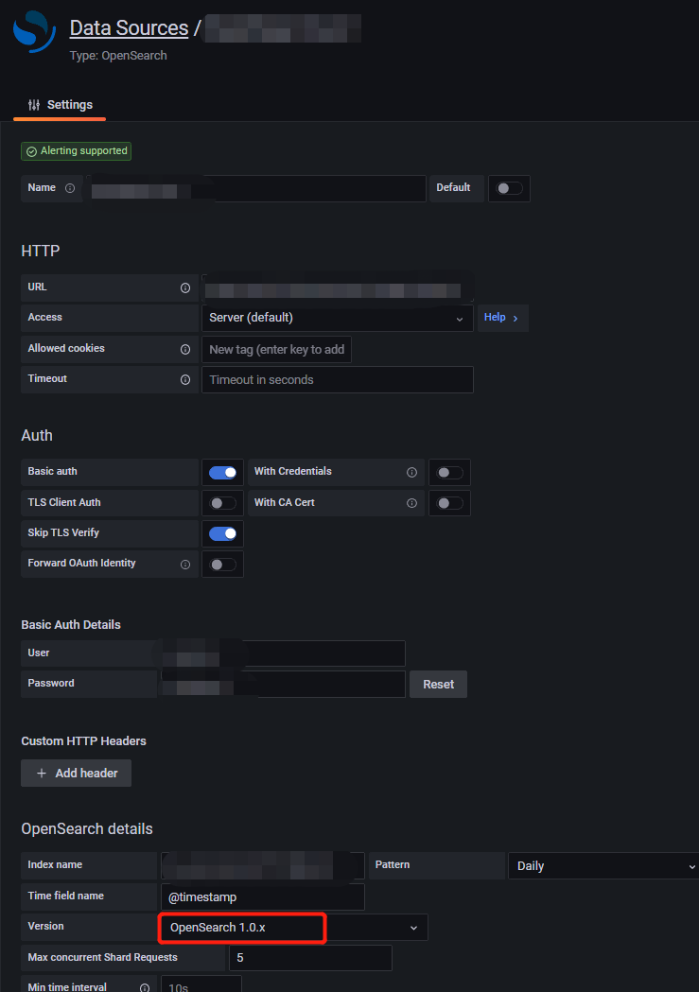Image resolution: width=699 pixels, height=992 pixels.
Task: Click the OpenSearch logo icon
Action: [34, 31]
